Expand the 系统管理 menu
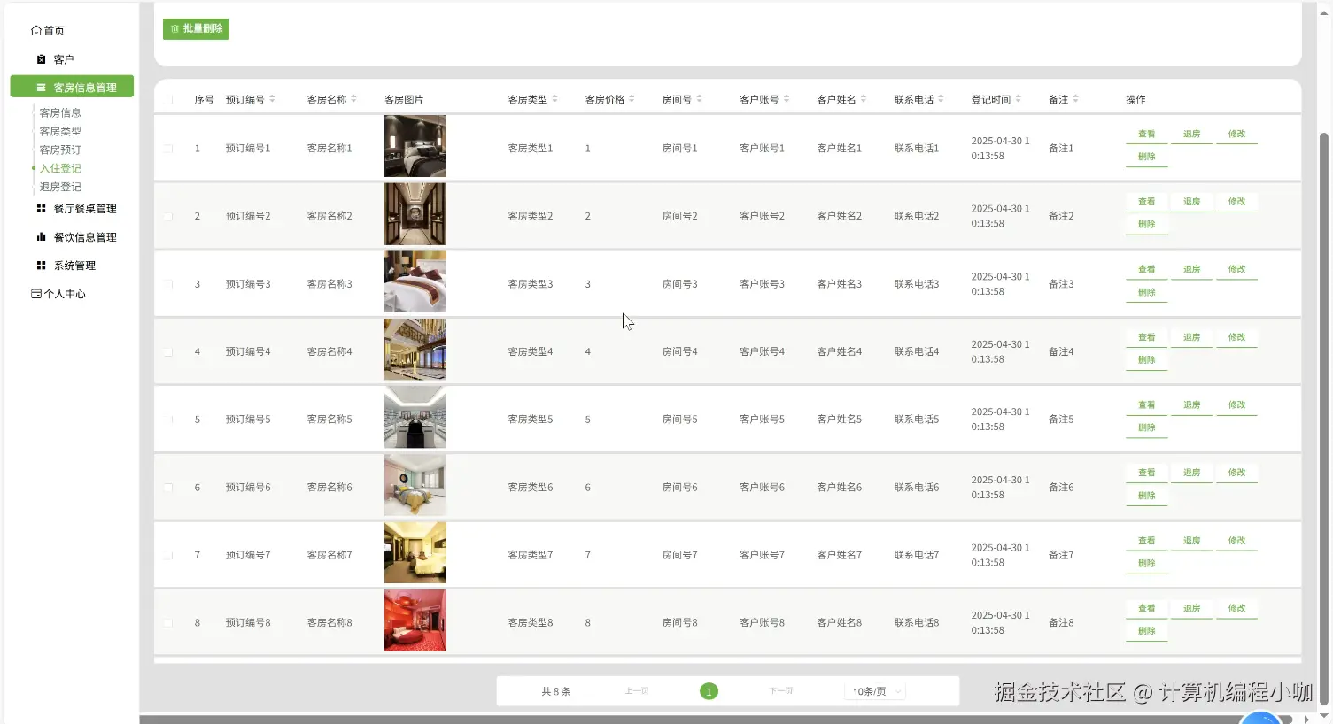The width and height of the screenshot is (1333, 724). (x=76, y=266)
